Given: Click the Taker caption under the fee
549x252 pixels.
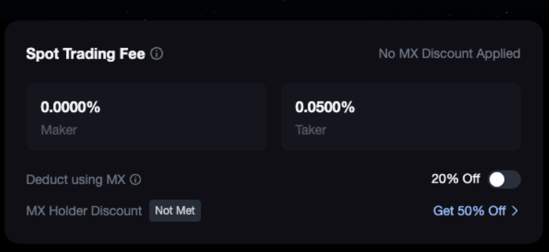Looking at the screenshot, I should coord(311,130).
